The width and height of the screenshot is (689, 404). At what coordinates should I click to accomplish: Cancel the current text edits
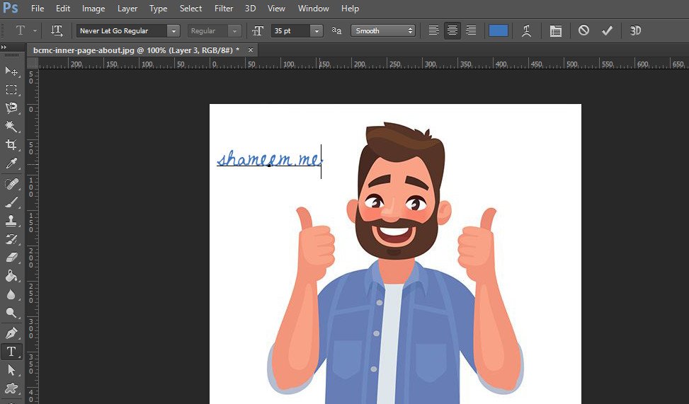(583, 31)
